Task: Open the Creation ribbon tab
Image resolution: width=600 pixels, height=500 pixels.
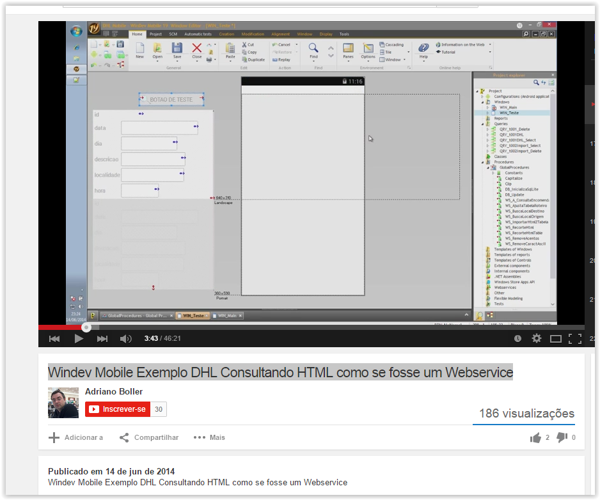Action: coord(226,34)
